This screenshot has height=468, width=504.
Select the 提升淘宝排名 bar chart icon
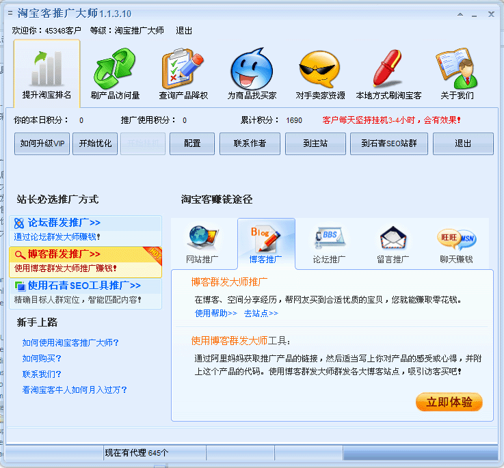pos(47,68)
